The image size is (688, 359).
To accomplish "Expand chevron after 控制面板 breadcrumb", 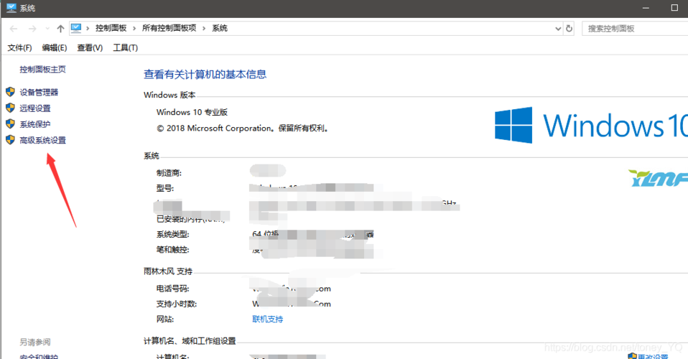I will (134, 29).
